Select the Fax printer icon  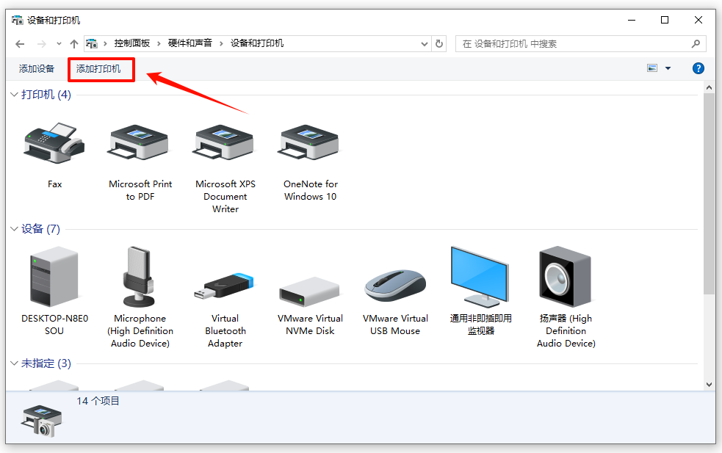tap(54, 144)
